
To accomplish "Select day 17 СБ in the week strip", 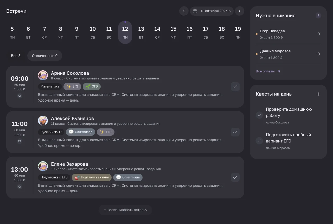I will [206, 32].
